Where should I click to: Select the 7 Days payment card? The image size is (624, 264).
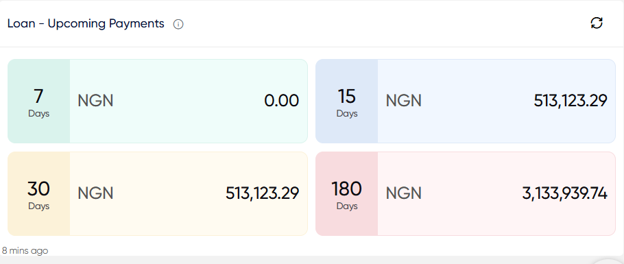(158, 101)
